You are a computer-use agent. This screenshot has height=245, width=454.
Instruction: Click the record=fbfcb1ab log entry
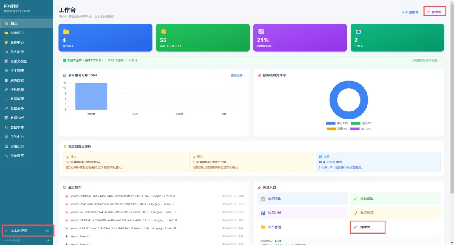click(154, 196)
